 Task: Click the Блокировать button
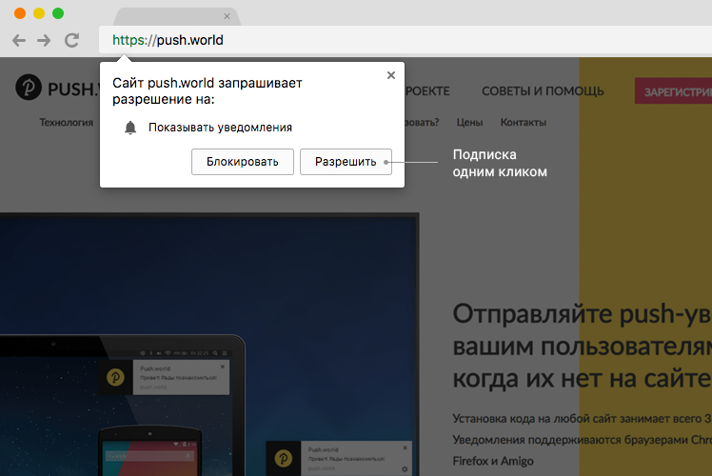243,162
